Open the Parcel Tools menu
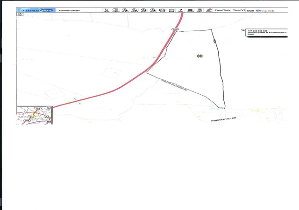 click(222, 10)
